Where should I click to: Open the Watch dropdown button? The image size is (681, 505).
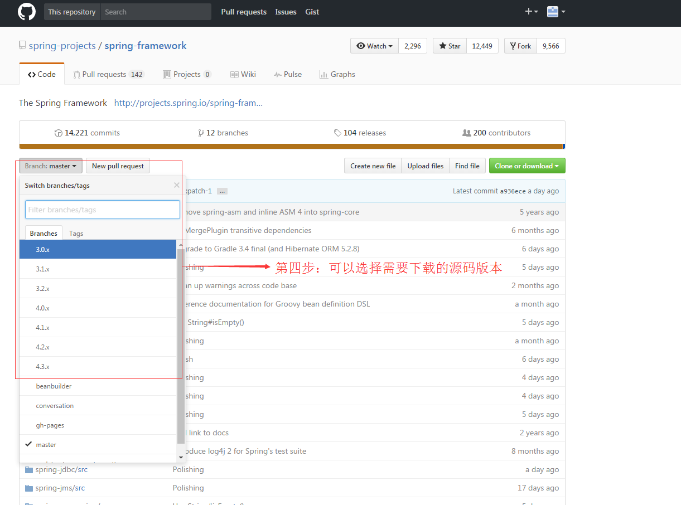374,46
